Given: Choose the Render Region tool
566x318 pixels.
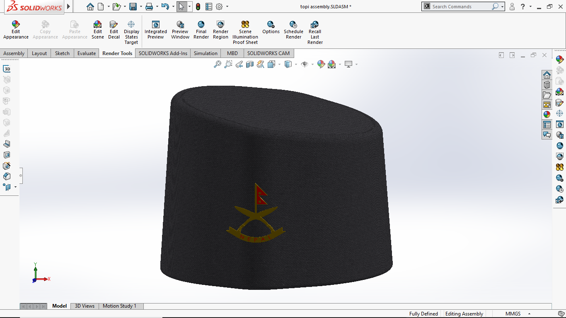Looking at the screenshot, I should [220, 30].
